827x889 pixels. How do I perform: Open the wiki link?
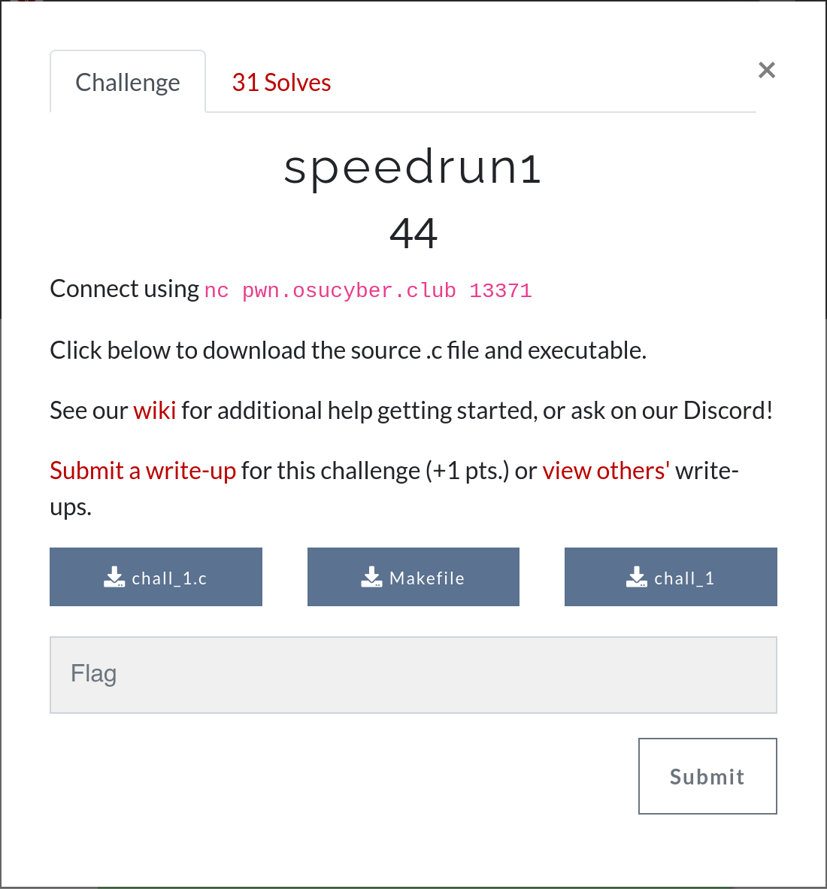[154, 411]
